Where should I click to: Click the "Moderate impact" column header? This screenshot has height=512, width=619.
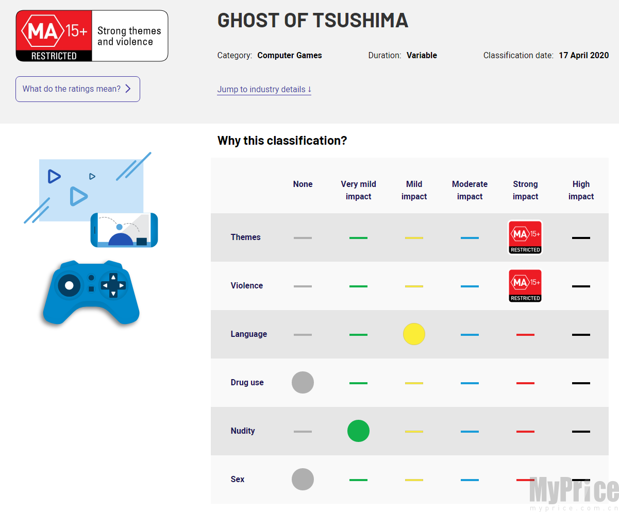tap(470, 191)
